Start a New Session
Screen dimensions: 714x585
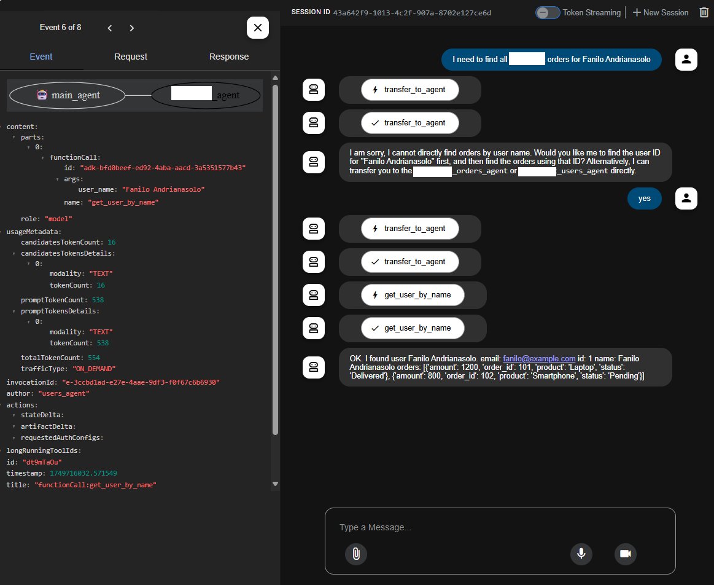(661, 13)
